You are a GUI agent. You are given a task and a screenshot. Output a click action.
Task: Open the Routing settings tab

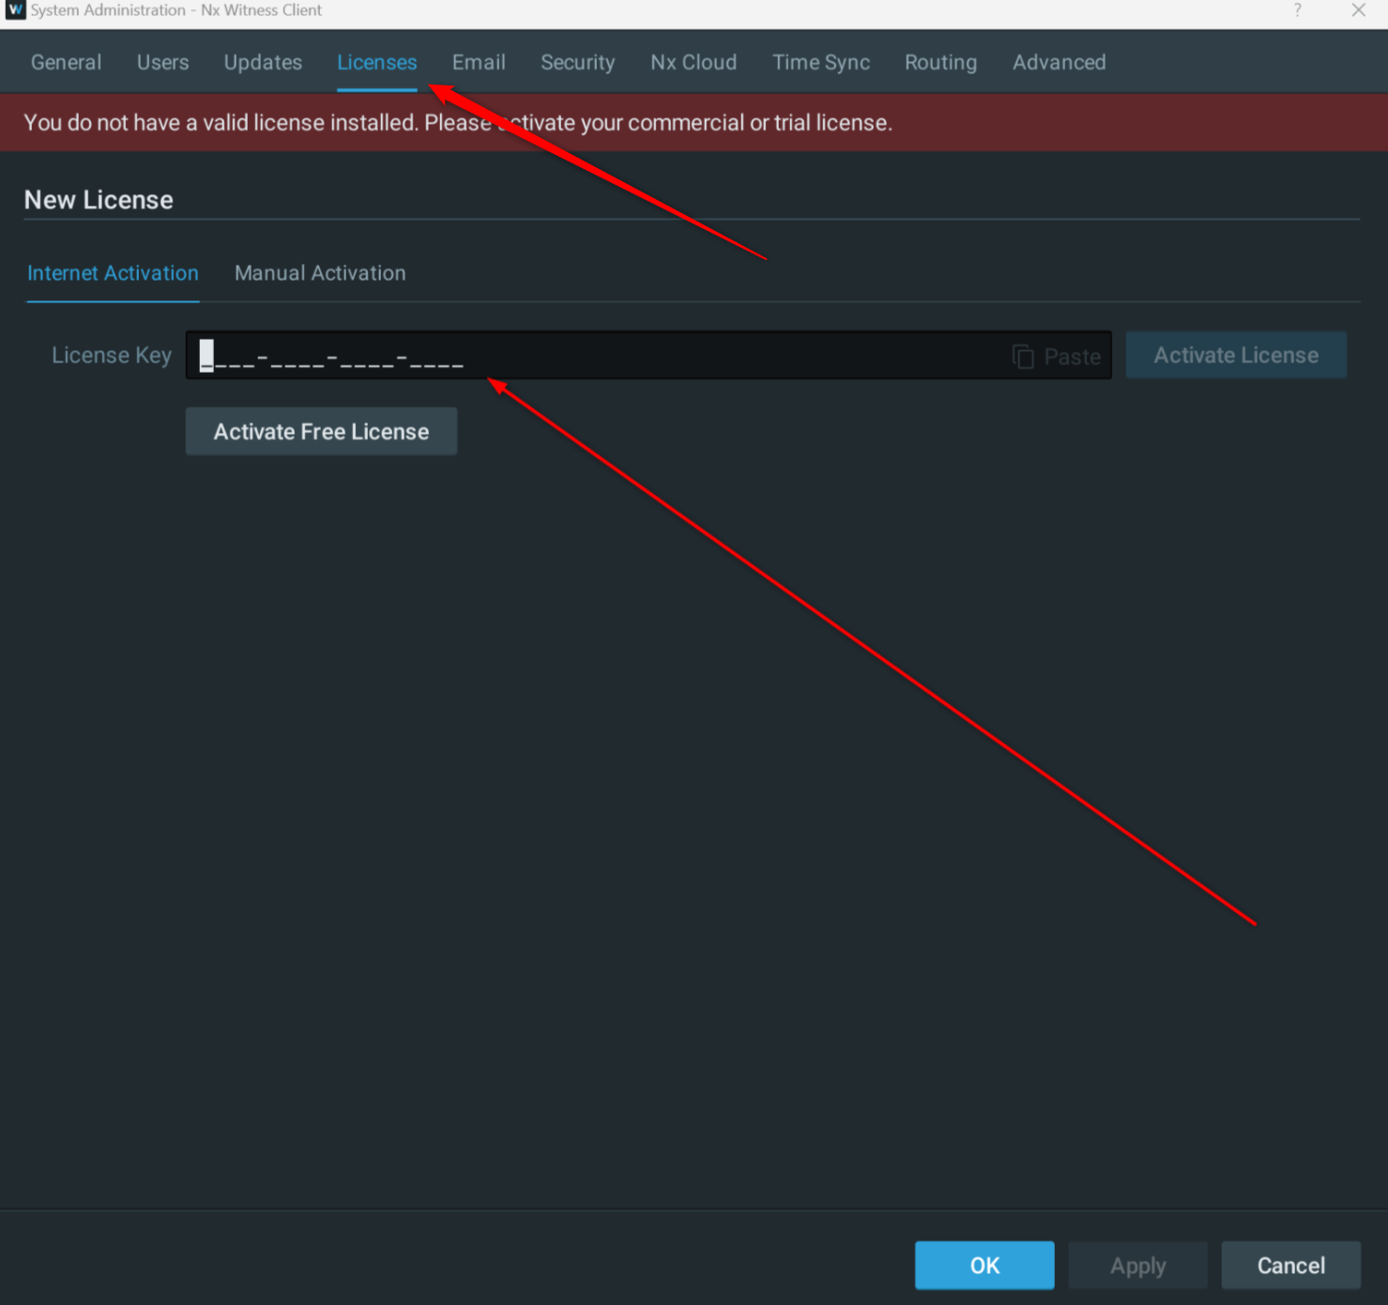coord(940,62)
